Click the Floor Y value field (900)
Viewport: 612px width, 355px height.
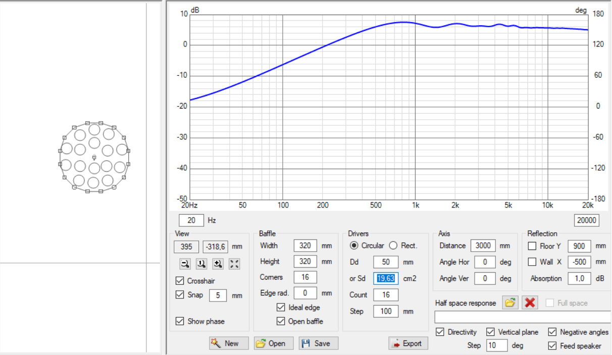579,246
